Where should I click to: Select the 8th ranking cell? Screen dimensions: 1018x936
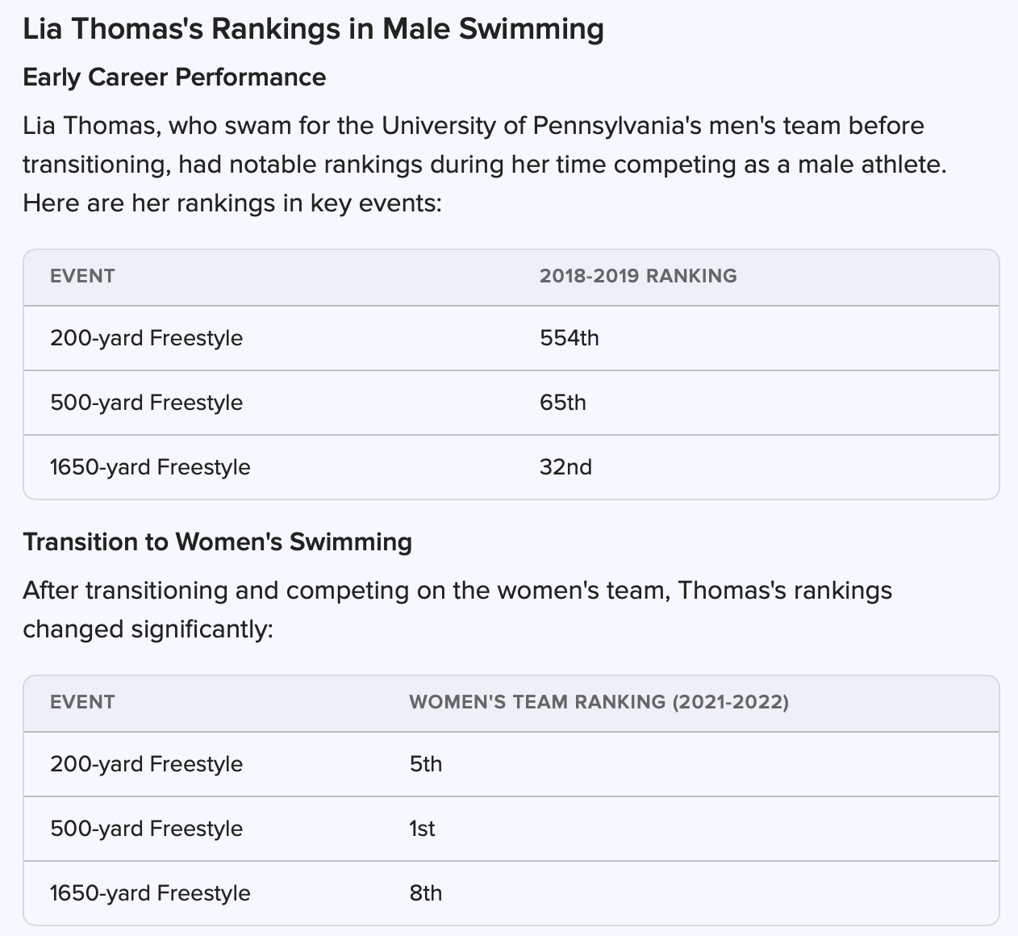tap(426, 892)
